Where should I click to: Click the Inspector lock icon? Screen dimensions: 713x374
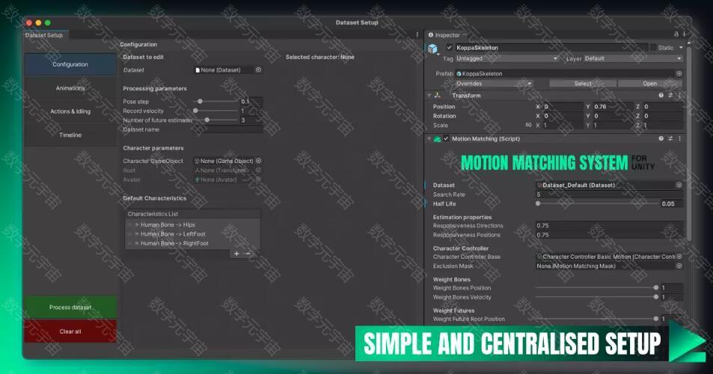(x=676, y=34)
